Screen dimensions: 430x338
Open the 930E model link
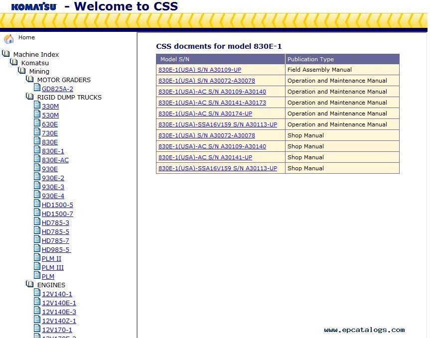click(50, 169)
